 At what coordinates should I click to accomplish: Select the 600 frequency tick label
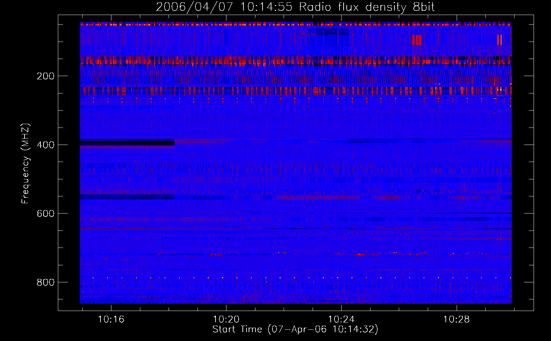[x=46, y=213]
